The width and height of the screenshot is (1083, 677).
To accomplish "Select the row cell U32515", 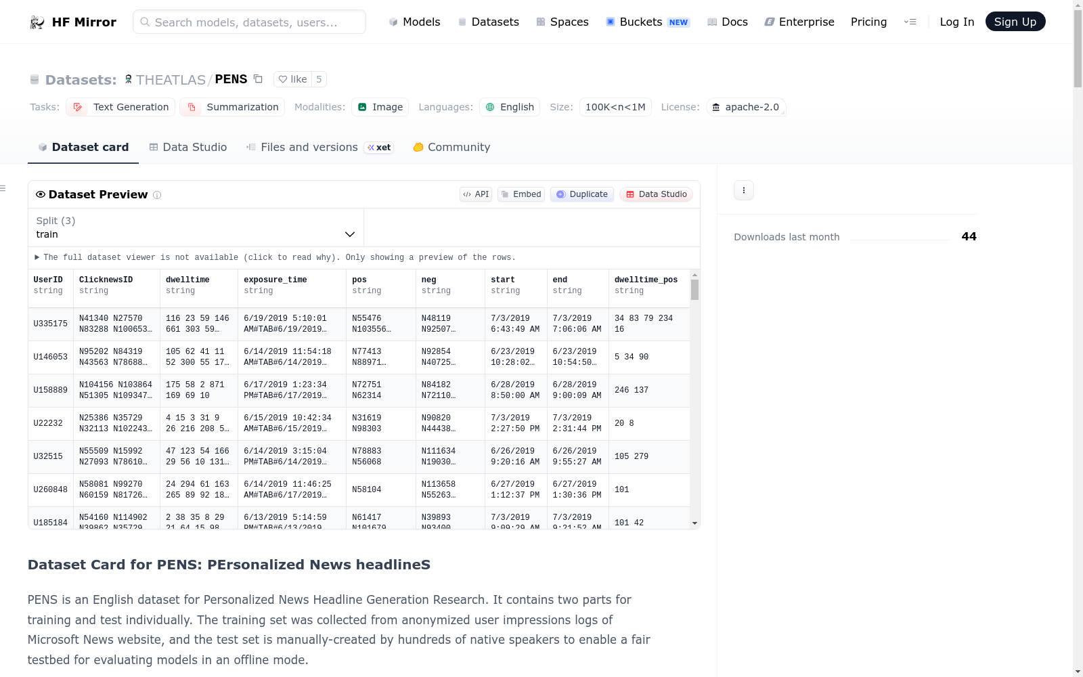I will [x=51, y=457].
